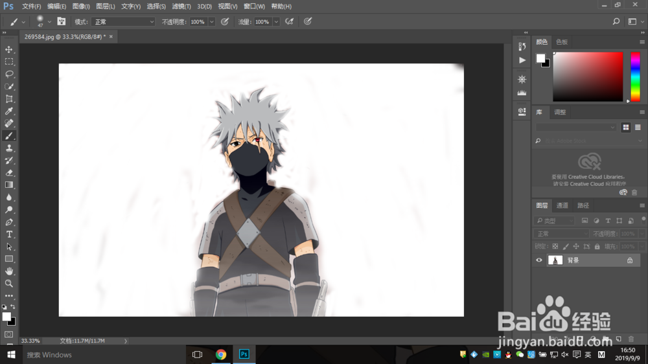Toggle lock transparent pixels

click(x=555, y=247)
